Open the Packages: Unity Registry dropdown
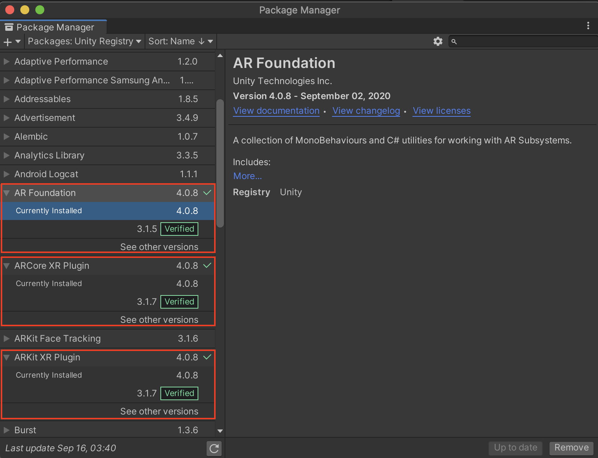This screenshot has width=598, height=458. coord(85,41)
